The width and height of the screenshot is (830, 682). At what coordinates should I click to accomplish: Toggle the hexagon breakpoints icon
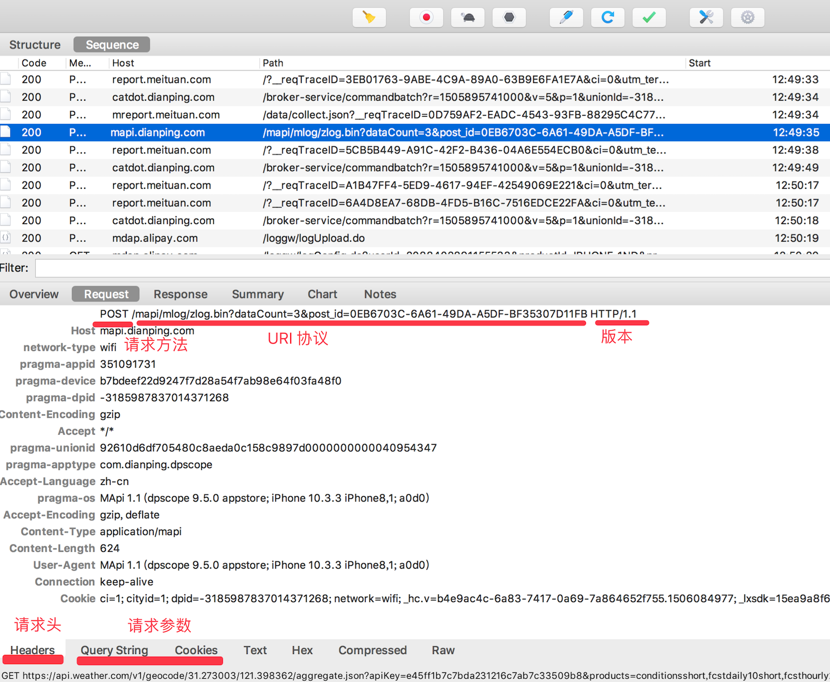[509, 17]
